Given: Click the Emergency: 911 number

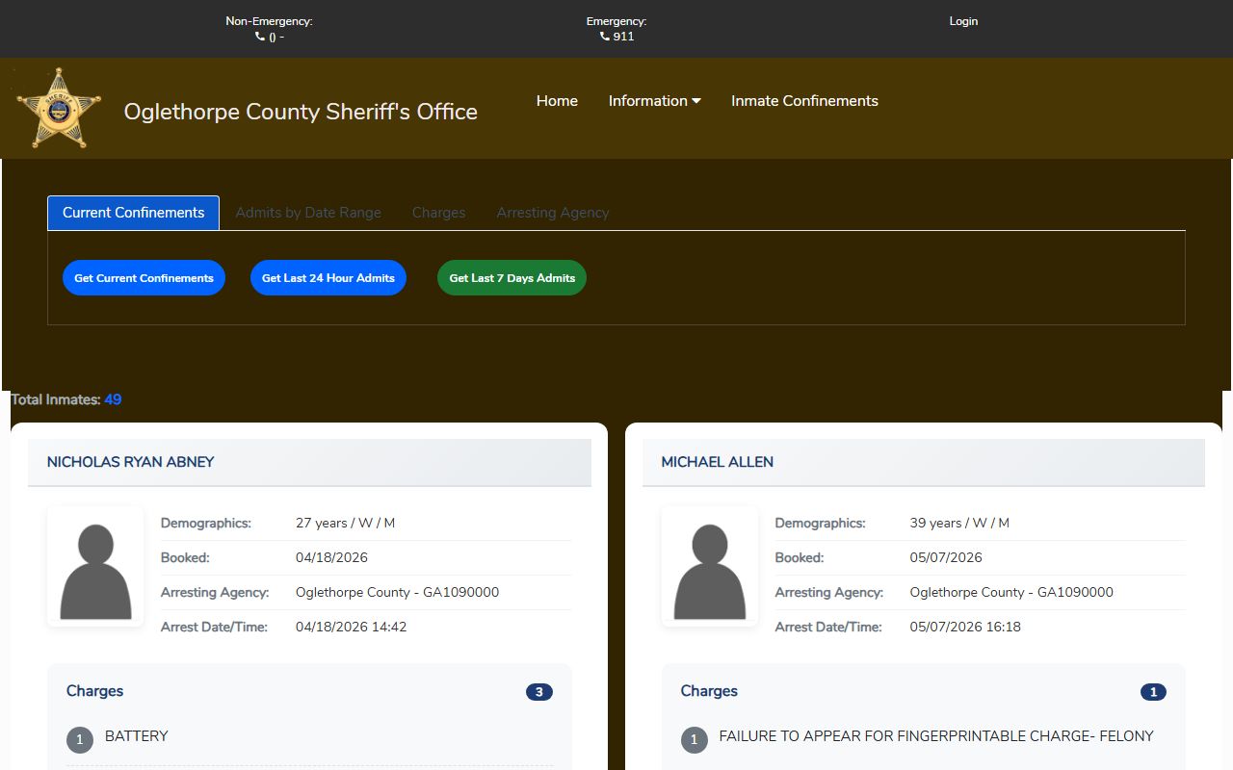Looking at the screenshot, I should [623, 37].
